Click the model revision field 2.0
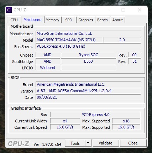 122,40
